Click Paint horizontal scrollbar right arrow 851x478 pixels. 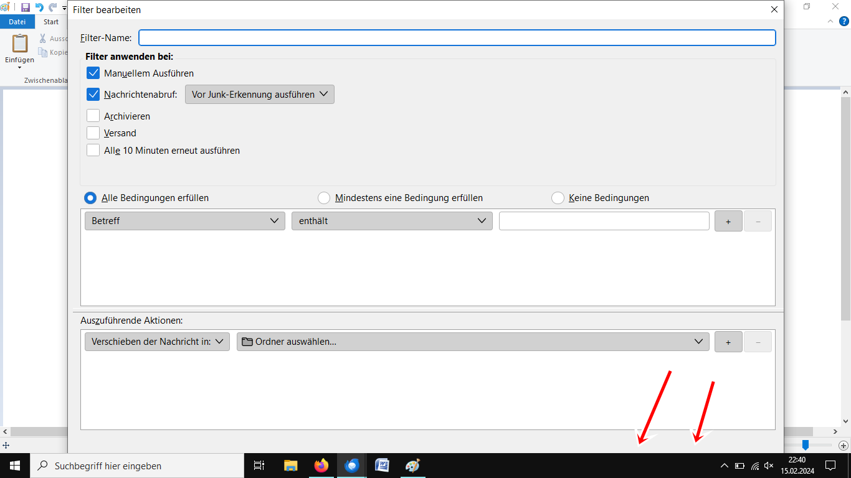coord(835,431)
